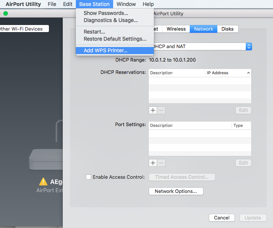Screen dimensions: 273x228
Task: Enable the Access Control checkbox
Action: click(89, 177)
